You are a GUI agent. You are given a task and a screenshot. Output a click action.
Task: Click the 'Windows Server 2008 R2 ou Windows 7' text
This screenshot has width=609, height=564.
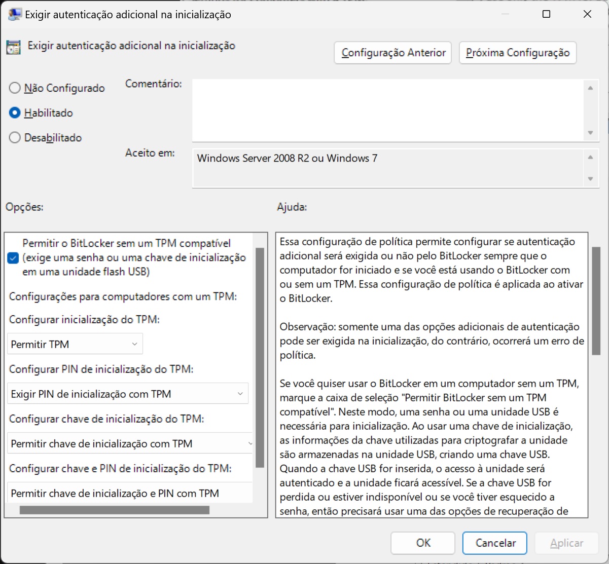tap(287, 158)
